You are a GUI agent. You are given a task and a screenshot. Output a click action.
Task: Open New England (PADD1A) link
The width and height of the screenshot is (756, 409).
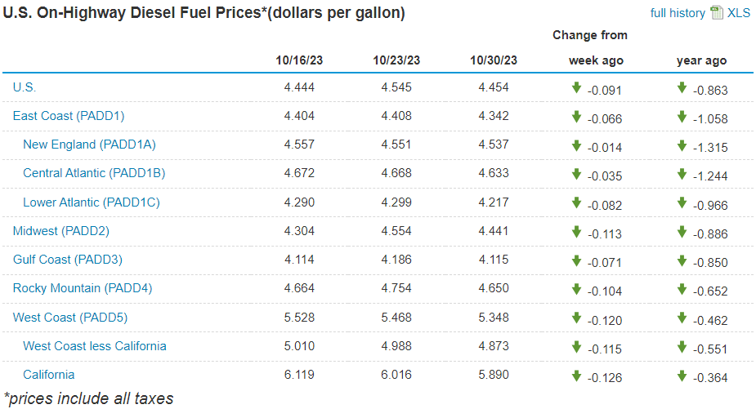(x=89, y=144)
